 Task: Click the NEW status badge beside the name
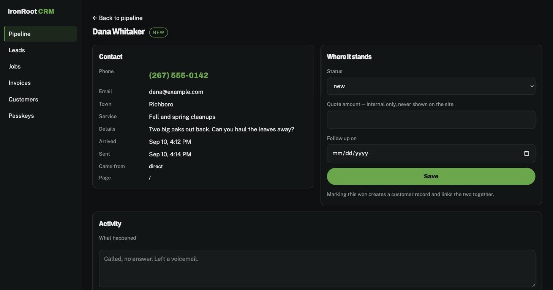pyautogui.click(x=158, y=33)
